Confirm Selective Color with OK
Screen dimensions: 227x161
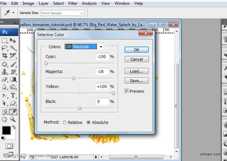click(136, 50)
